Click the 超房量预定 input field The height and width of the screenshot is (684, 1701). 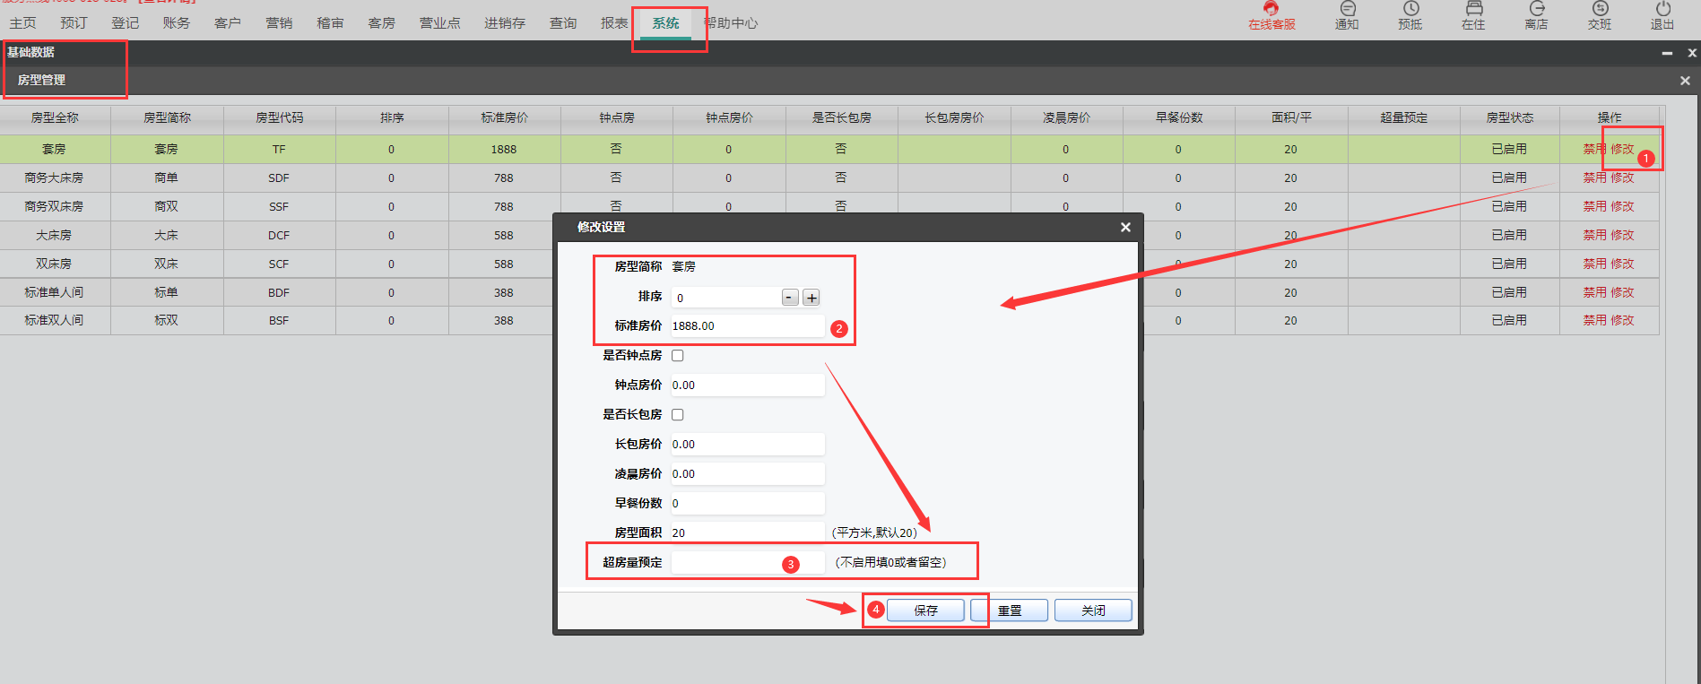(747, 563)
